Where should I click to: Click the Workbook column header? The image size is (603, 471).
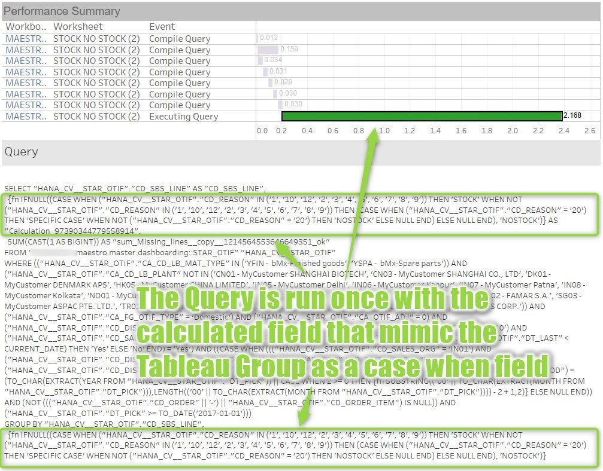tap(26, 26)
